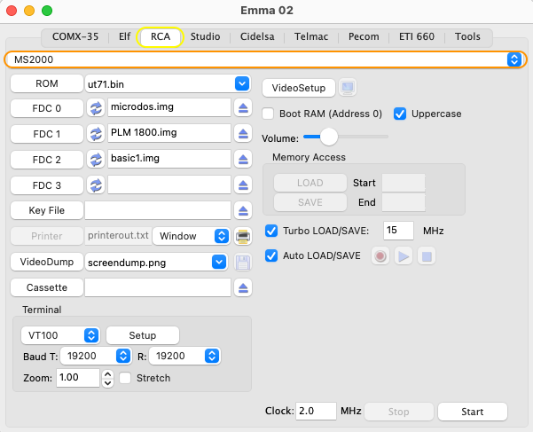Click the red record button for Auto LOAD/SAVE
This screenshot has height=432, width=533.
click(x=380, y=256)
